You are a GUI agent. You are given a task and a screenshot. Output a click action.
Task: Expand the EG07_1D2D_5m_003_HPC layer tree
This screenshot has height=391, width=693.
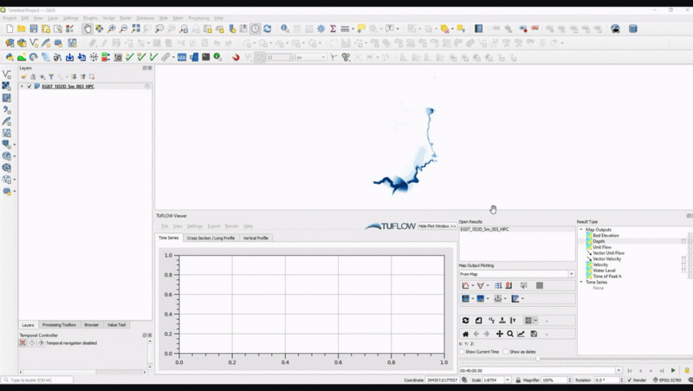click(23, 87)
